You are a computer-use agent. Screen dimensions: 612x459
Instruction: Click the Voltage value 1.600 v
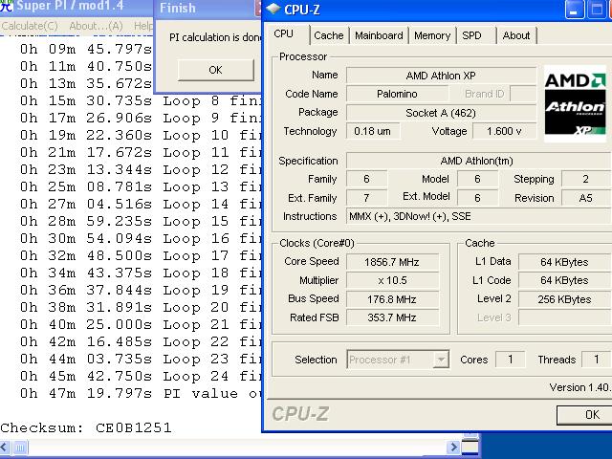(x=504, y=131)
